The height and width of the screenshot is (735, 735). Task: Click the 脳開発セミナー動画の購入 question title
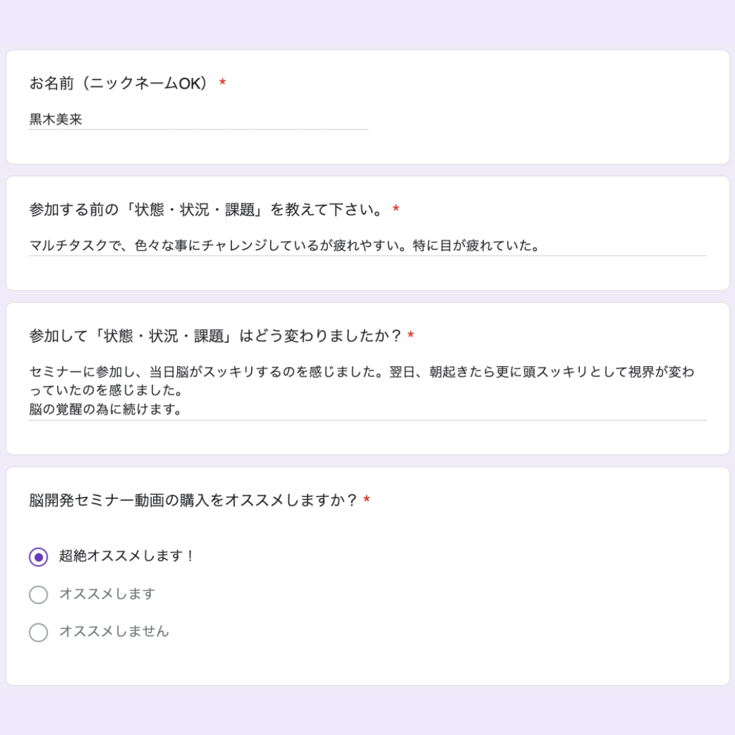[x=193, y=500]
